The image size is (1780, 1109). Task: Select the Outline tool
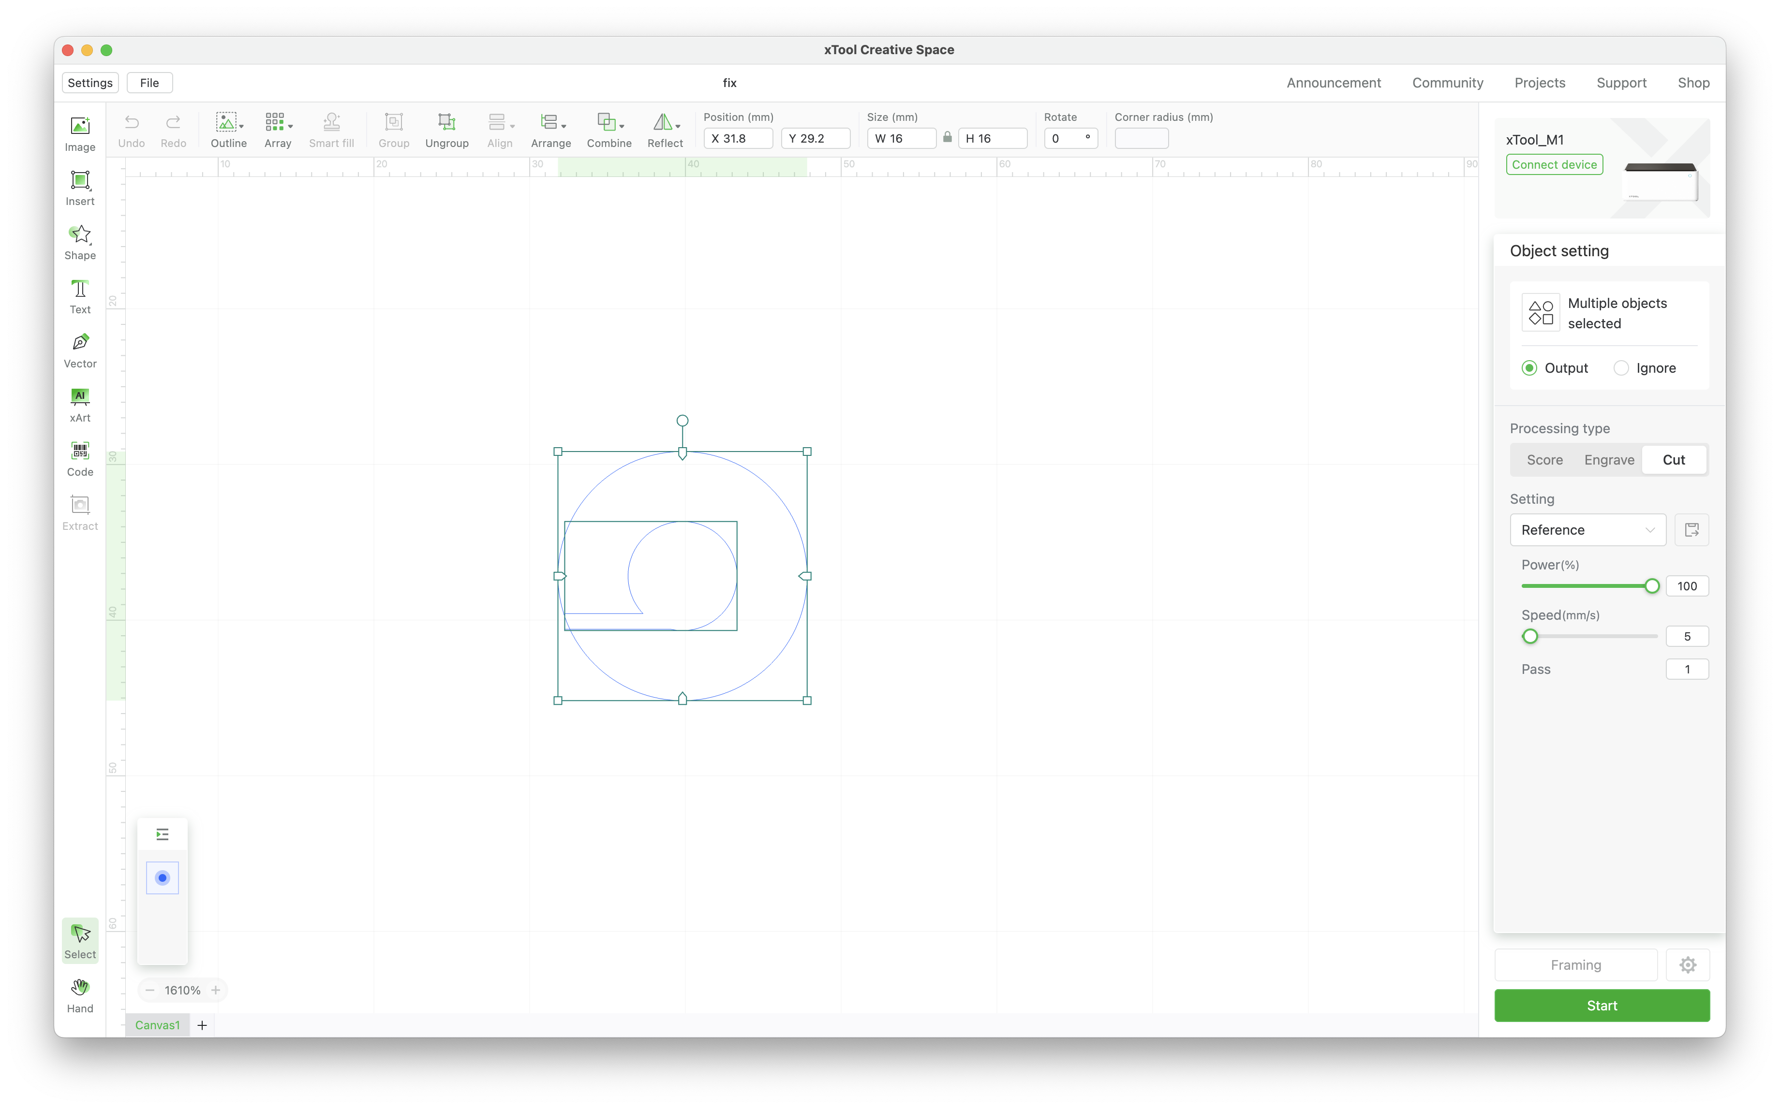226,128
